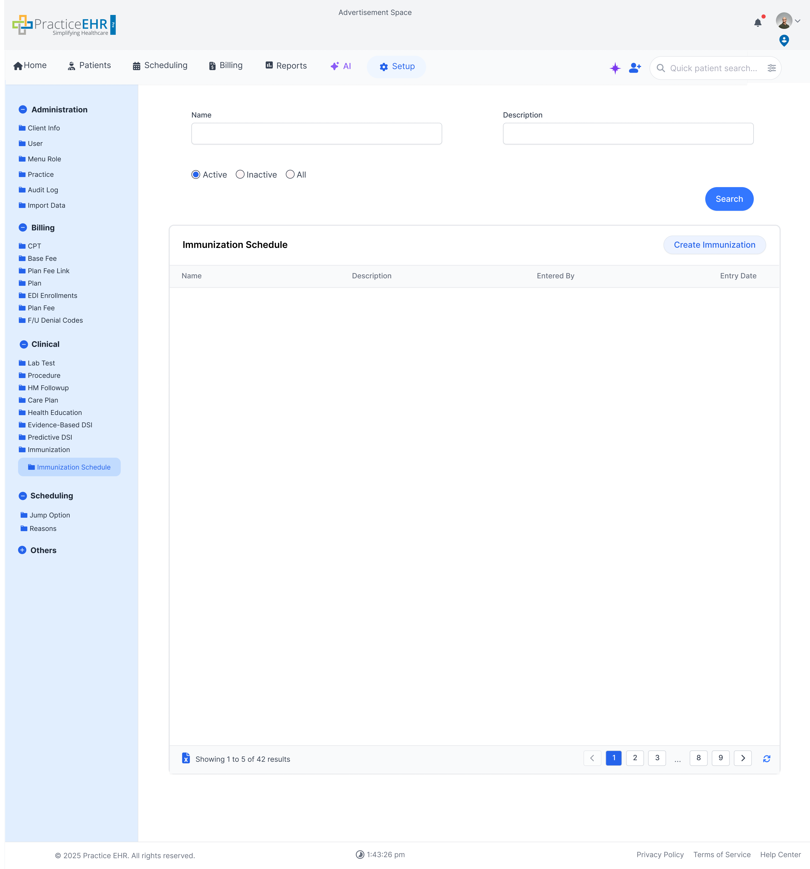The image size is (810, 869).
Task: Go to pagination page 2
Action: click(635, 758)
